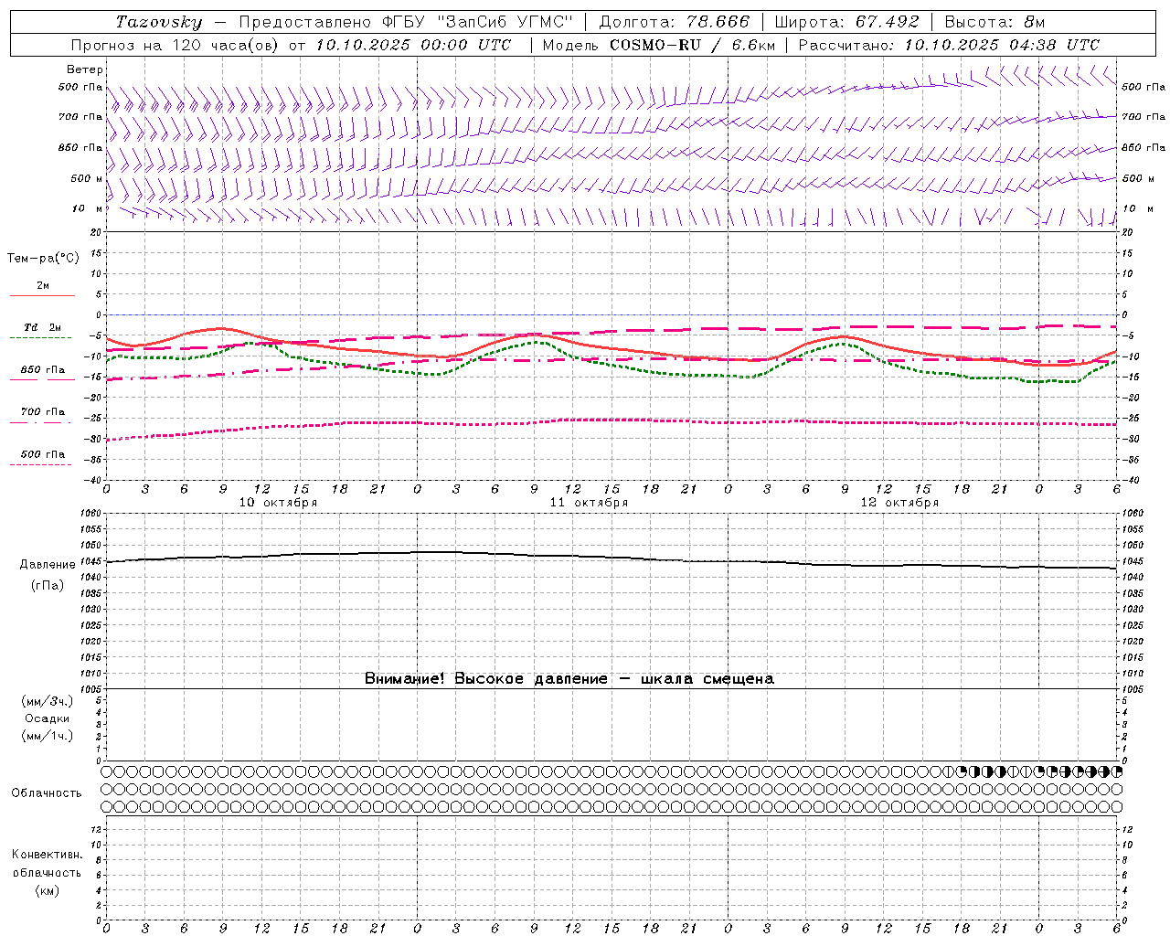Click the 500 м wind level label on left
1170x936 pixels.
point(87,178)
